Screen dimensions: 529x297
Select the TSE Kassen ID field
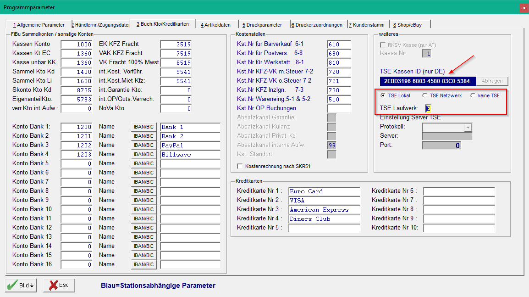tap(428, 81)
